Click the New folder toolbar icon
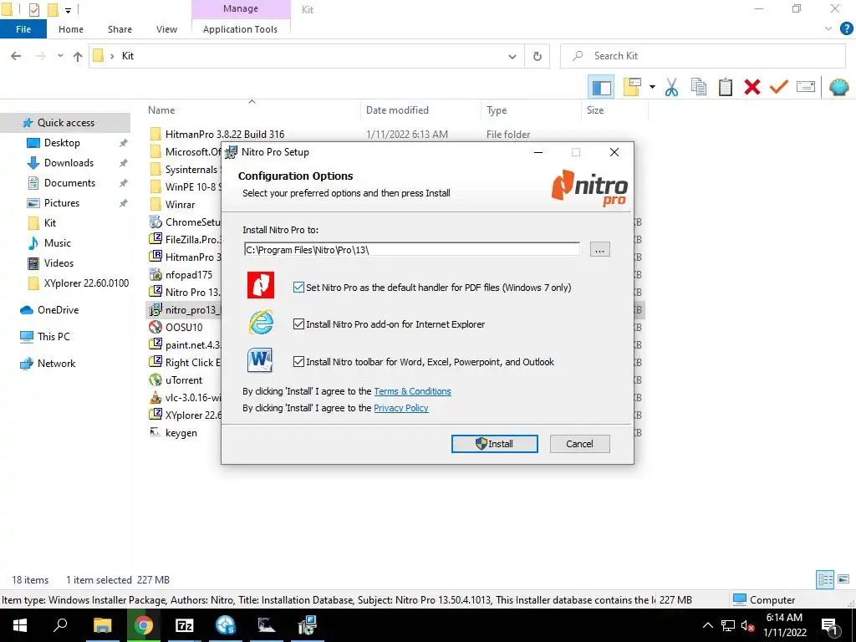 [x=632, y=87]
